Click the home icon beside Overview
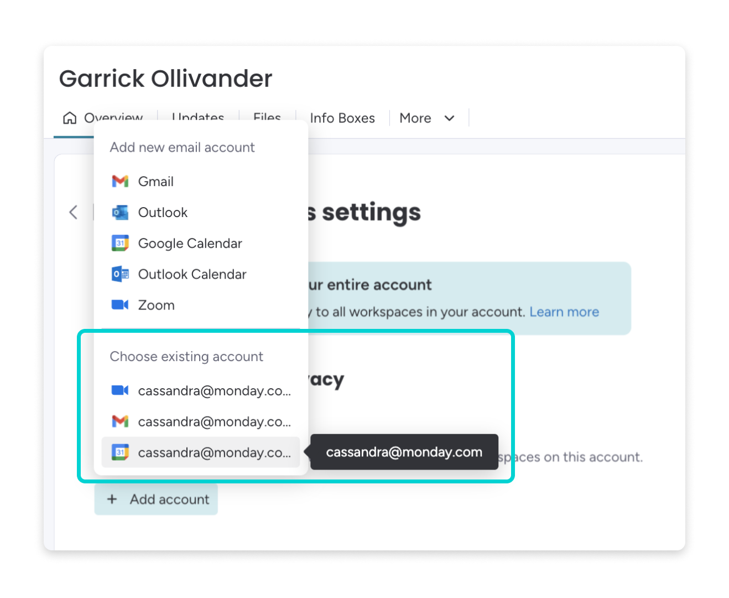The height and width of the screenshot is (598, 729). pyautogui.click(x=70, y=118)
